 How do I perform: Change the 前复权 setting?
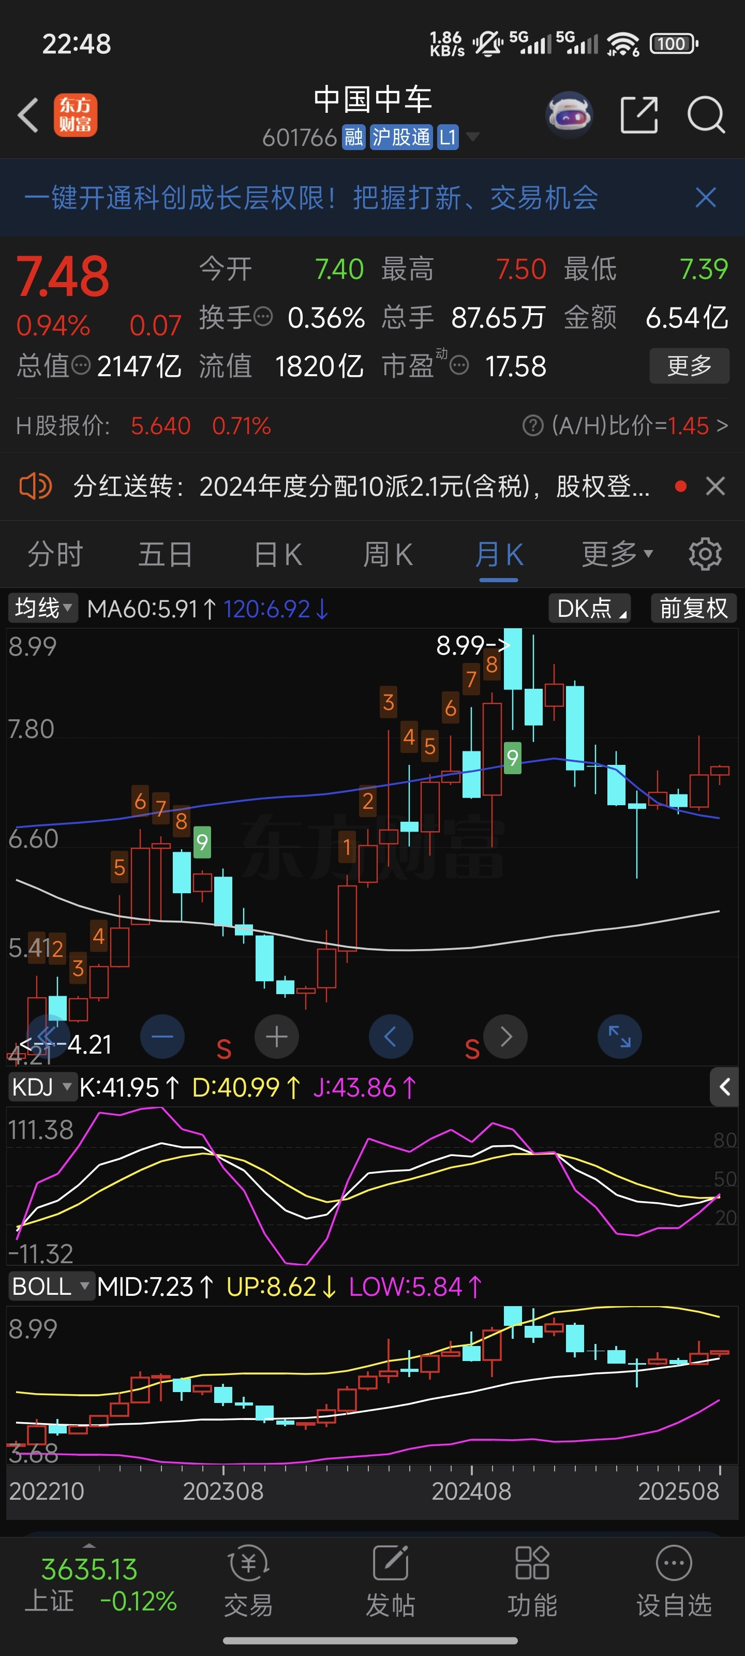click(x=694, y=608)
